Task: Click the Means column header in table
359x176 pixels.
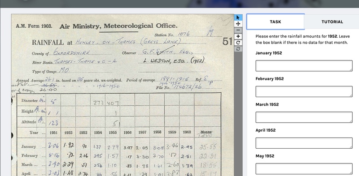Action: click(207, 132)
